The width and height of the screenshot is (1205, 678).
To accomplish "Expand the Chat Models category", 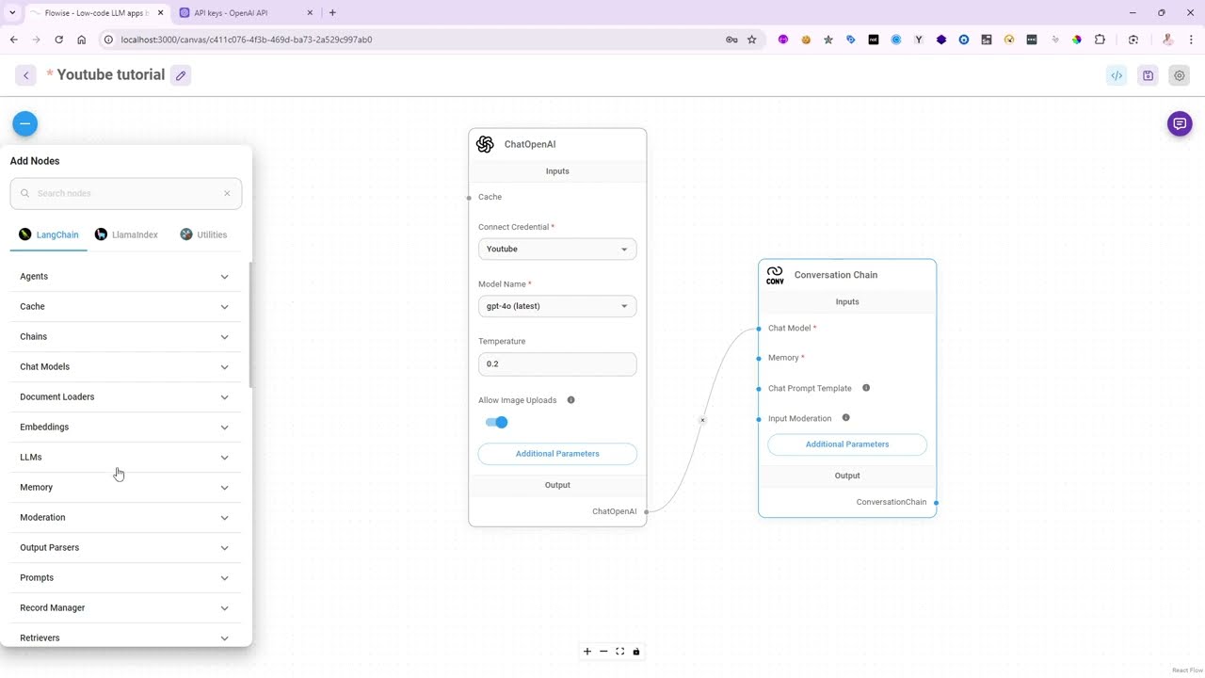I will (125, 367).
